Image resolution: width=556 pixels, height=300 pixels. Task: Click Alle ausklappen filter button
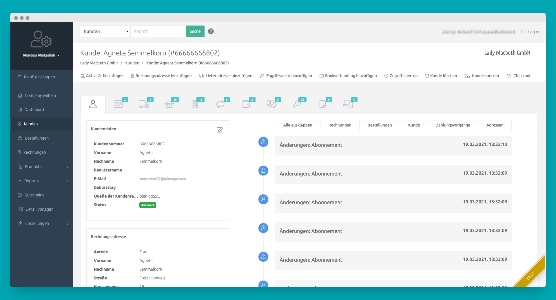coord(298,125)
